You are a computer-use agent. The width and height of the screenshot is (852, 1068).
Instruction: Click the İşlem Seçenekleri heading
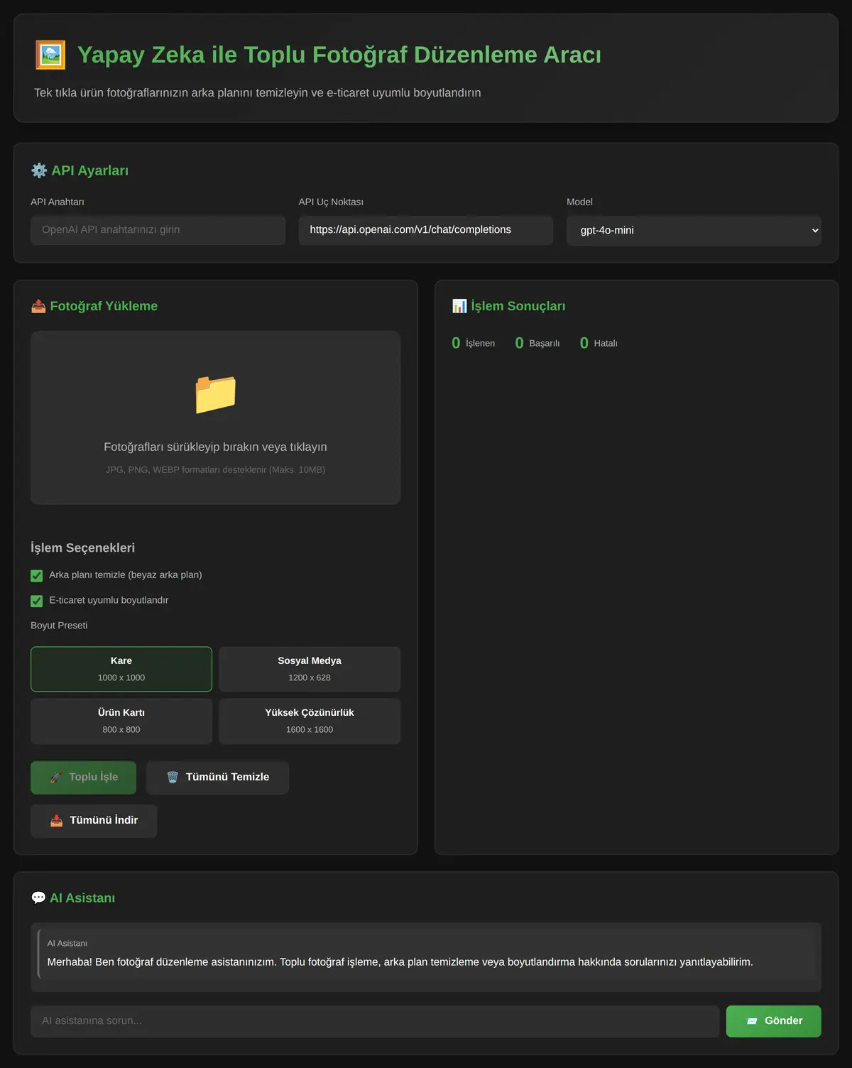82,548
